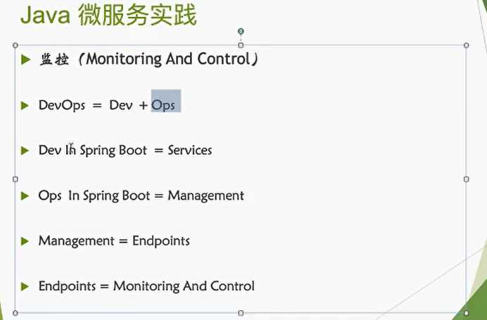Click the left-middle resize handle
The image size is (487, 320).
click(15, 179)
